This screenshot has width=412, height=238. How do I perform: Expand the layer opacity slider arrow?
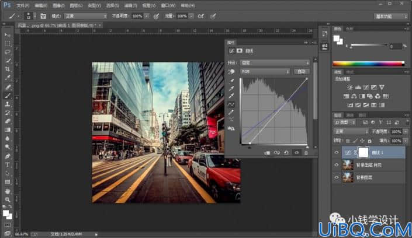pyautogui.click(x=406, y=131)
